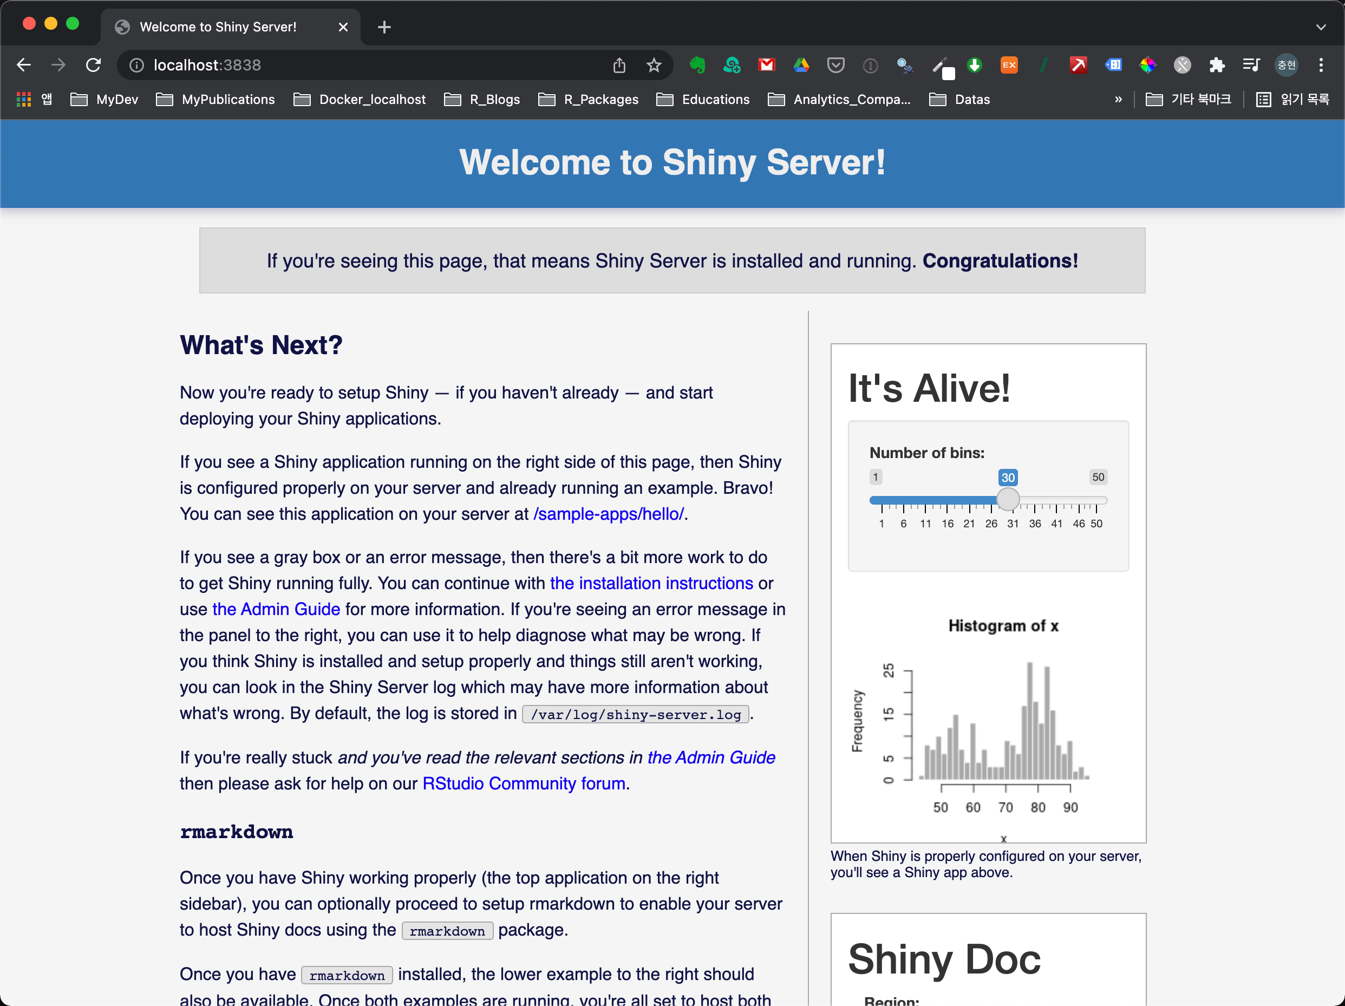Reload the localhost:3838 page
The image size is (1345, 1006).
93,65
